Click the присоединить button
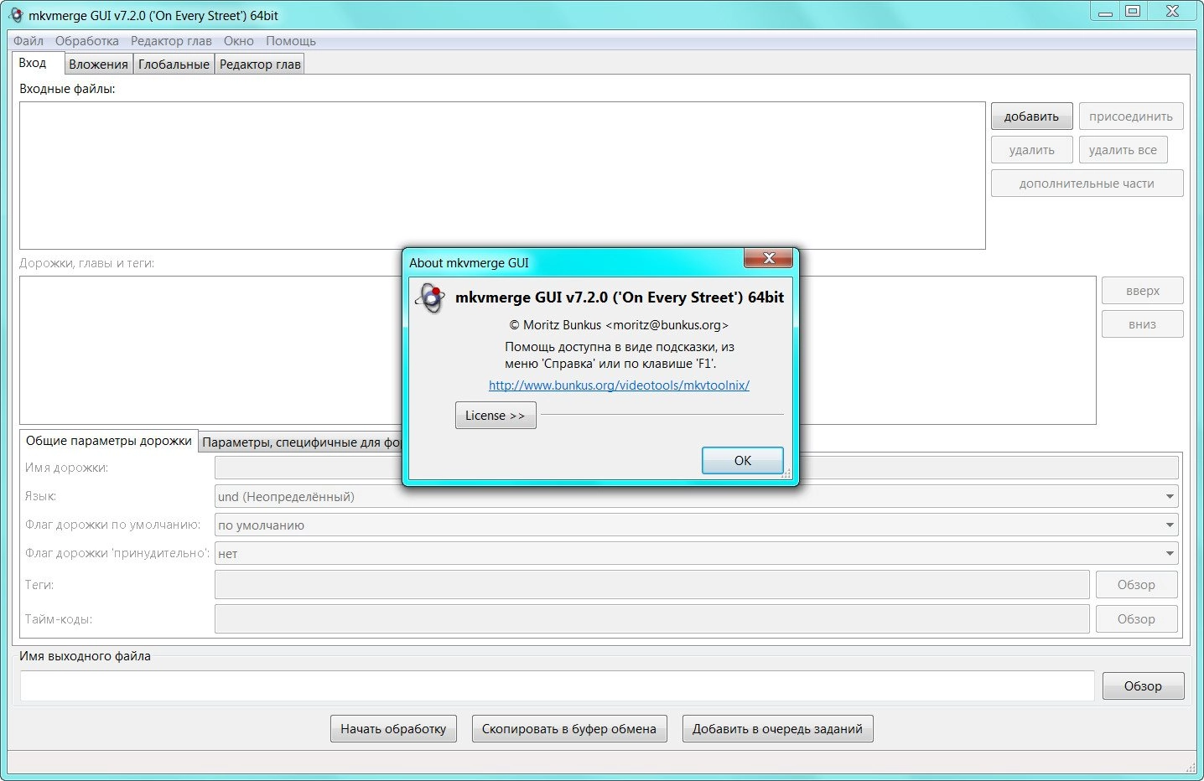This screenshot has height=781, width=1204. 1131,116
